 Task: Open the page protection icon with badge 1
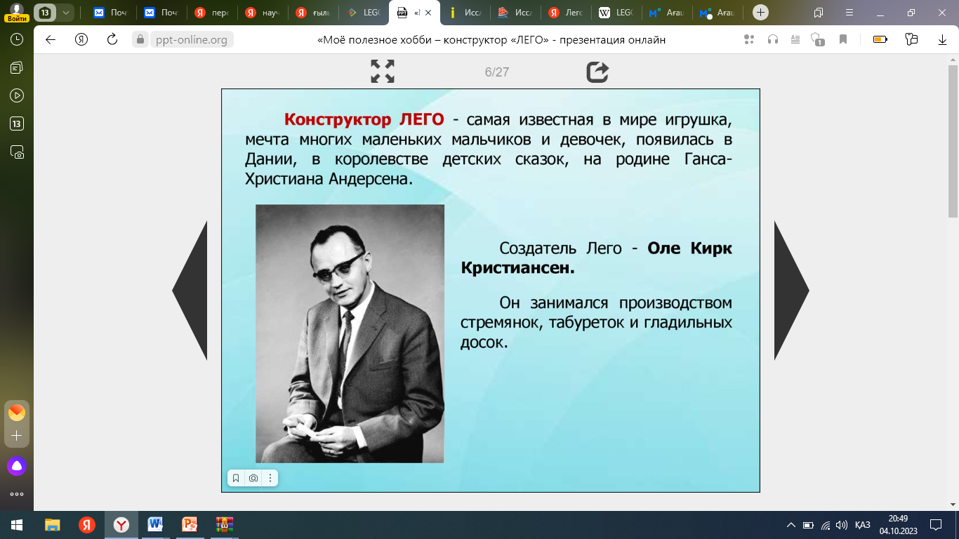(817, 40)
